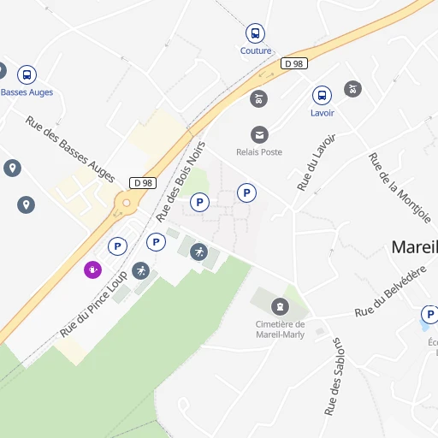Click the car repair icon near D 98
Image resolution: width=438 pixels, height=438 pixels.
(x=258, y=98)
